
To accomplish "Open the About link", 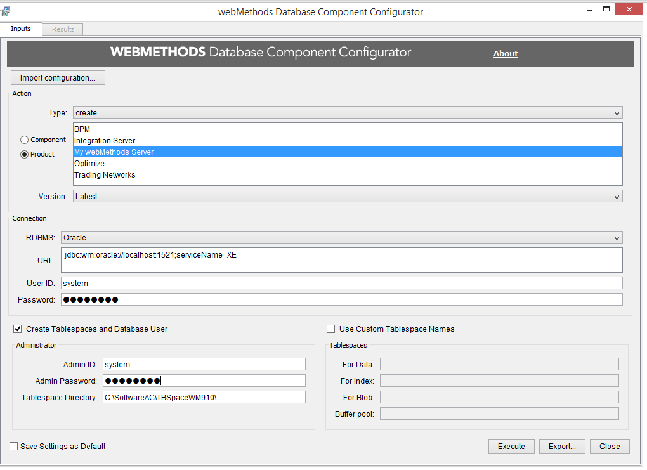I will pyautogui.click(x=506, y=54).
